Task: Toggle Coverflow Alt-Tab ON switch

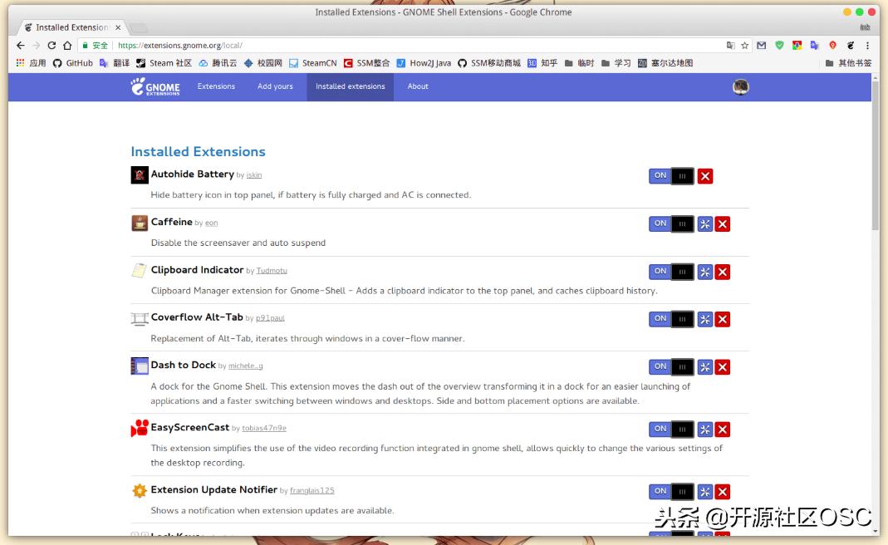Action: (671, 320)
